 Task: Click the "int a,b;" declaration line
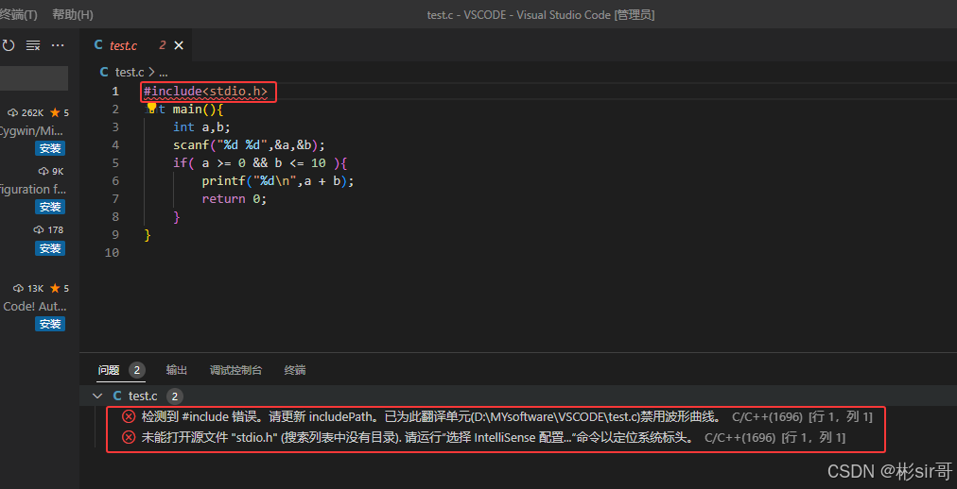pos(202,127)
